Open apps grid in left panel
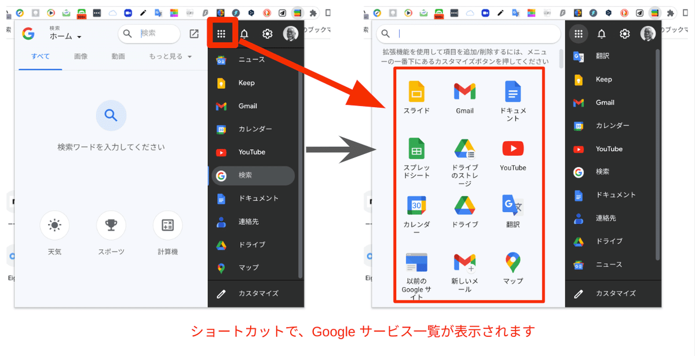Viewport: 695px width, 356px height. [x=221, y=34]
